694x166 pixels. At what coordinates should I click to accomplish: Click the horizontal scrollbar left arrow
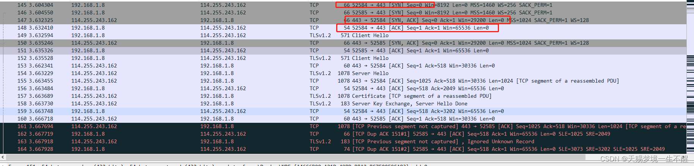pos(3,157)
